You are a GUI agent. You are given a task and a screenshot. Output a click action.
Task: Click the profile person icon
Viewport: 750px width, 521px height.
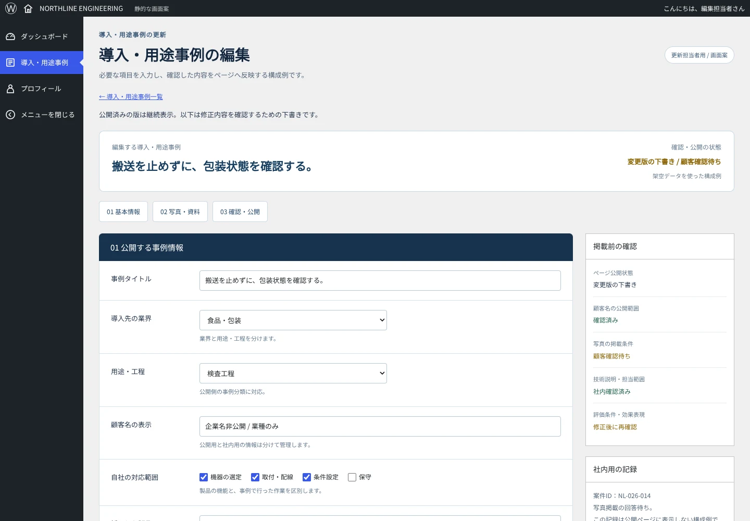click(x=10, y=89)
